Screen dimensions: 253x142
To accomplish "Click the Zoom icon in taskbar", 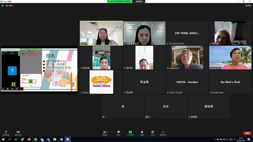I will click(x=67, y=139).
